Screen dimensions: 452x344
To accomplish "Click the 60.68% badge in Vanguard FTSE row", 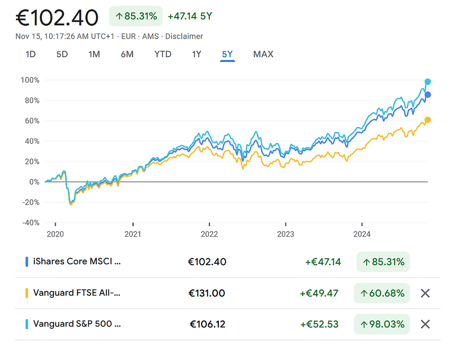I will point(382,293).
